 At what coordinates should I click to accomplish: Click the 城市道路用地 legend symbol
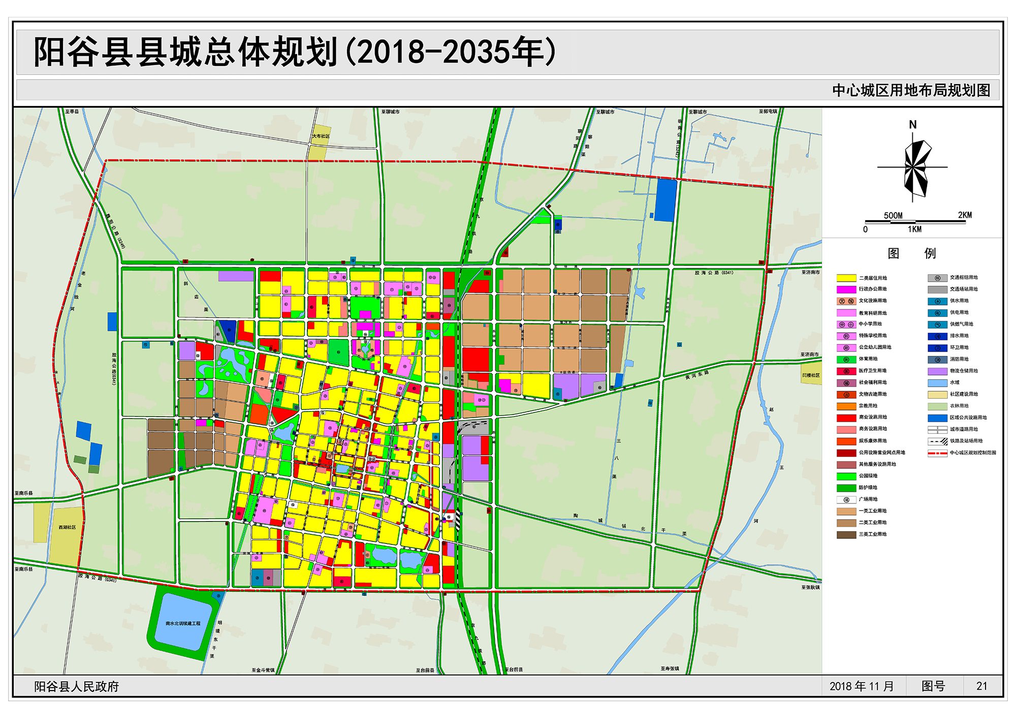tap(937, 429)
